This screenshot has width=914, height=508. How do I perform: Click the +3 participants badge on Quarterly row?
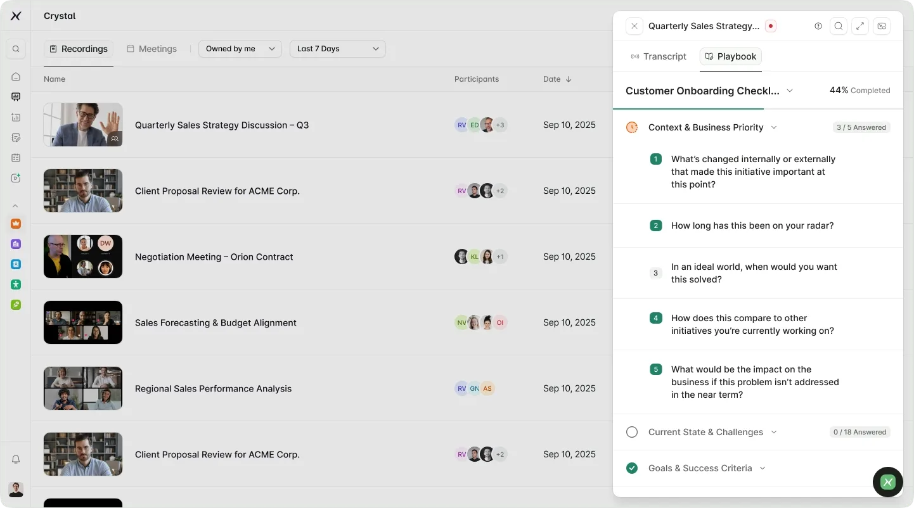(500, 125)
